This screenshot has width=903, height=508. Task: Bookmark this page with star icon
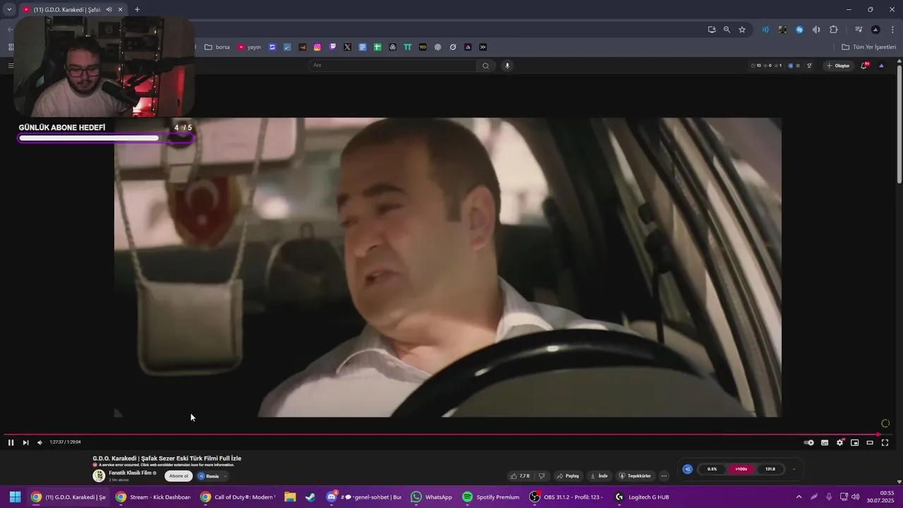coord(742,30)
